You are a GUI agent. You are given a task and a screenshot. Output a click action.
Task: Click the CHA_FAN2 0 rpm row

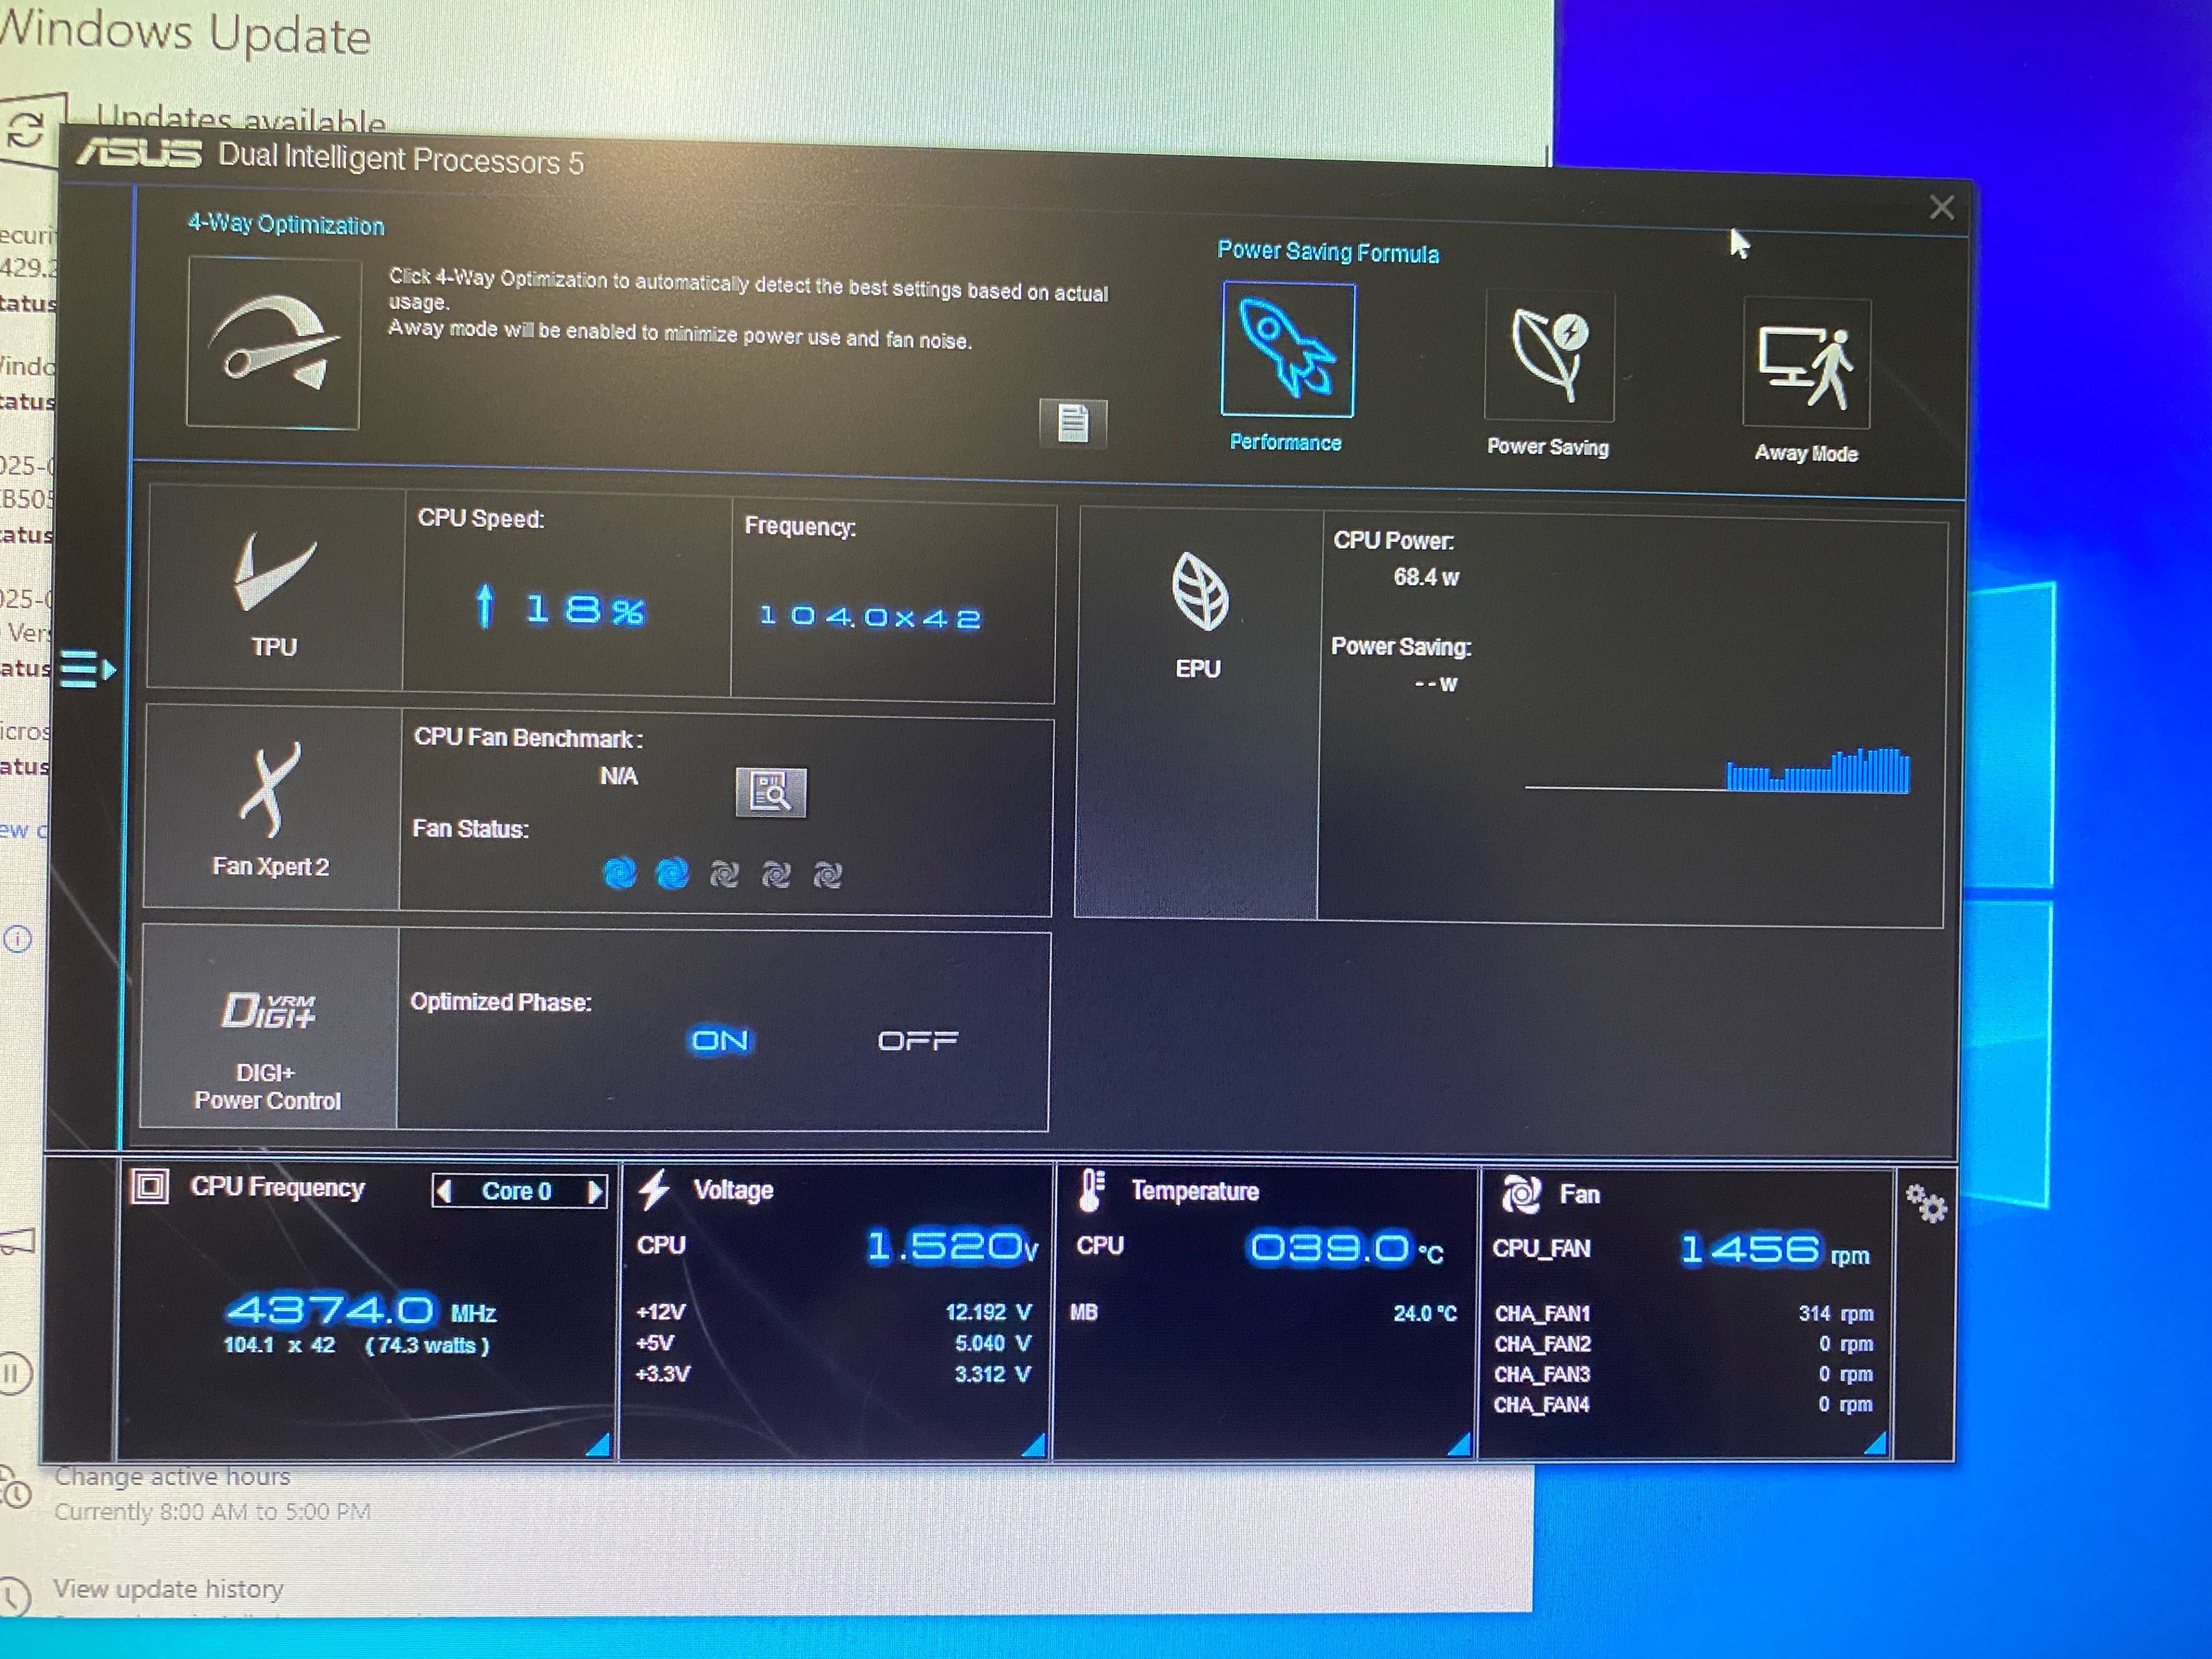click(x=1684, y=1344)
